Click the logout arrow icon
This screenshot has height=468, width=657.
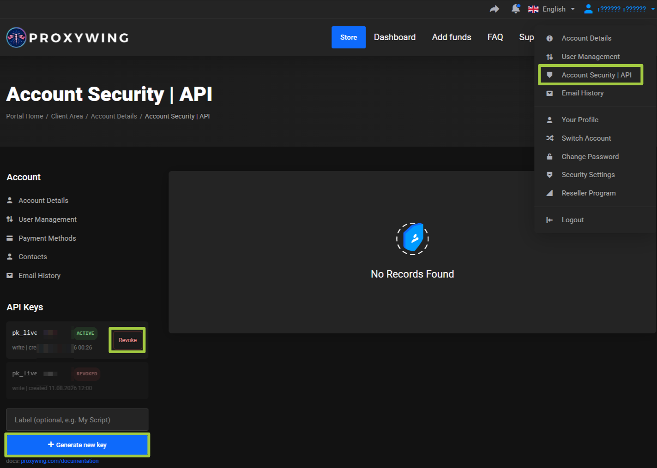point(549,220)
